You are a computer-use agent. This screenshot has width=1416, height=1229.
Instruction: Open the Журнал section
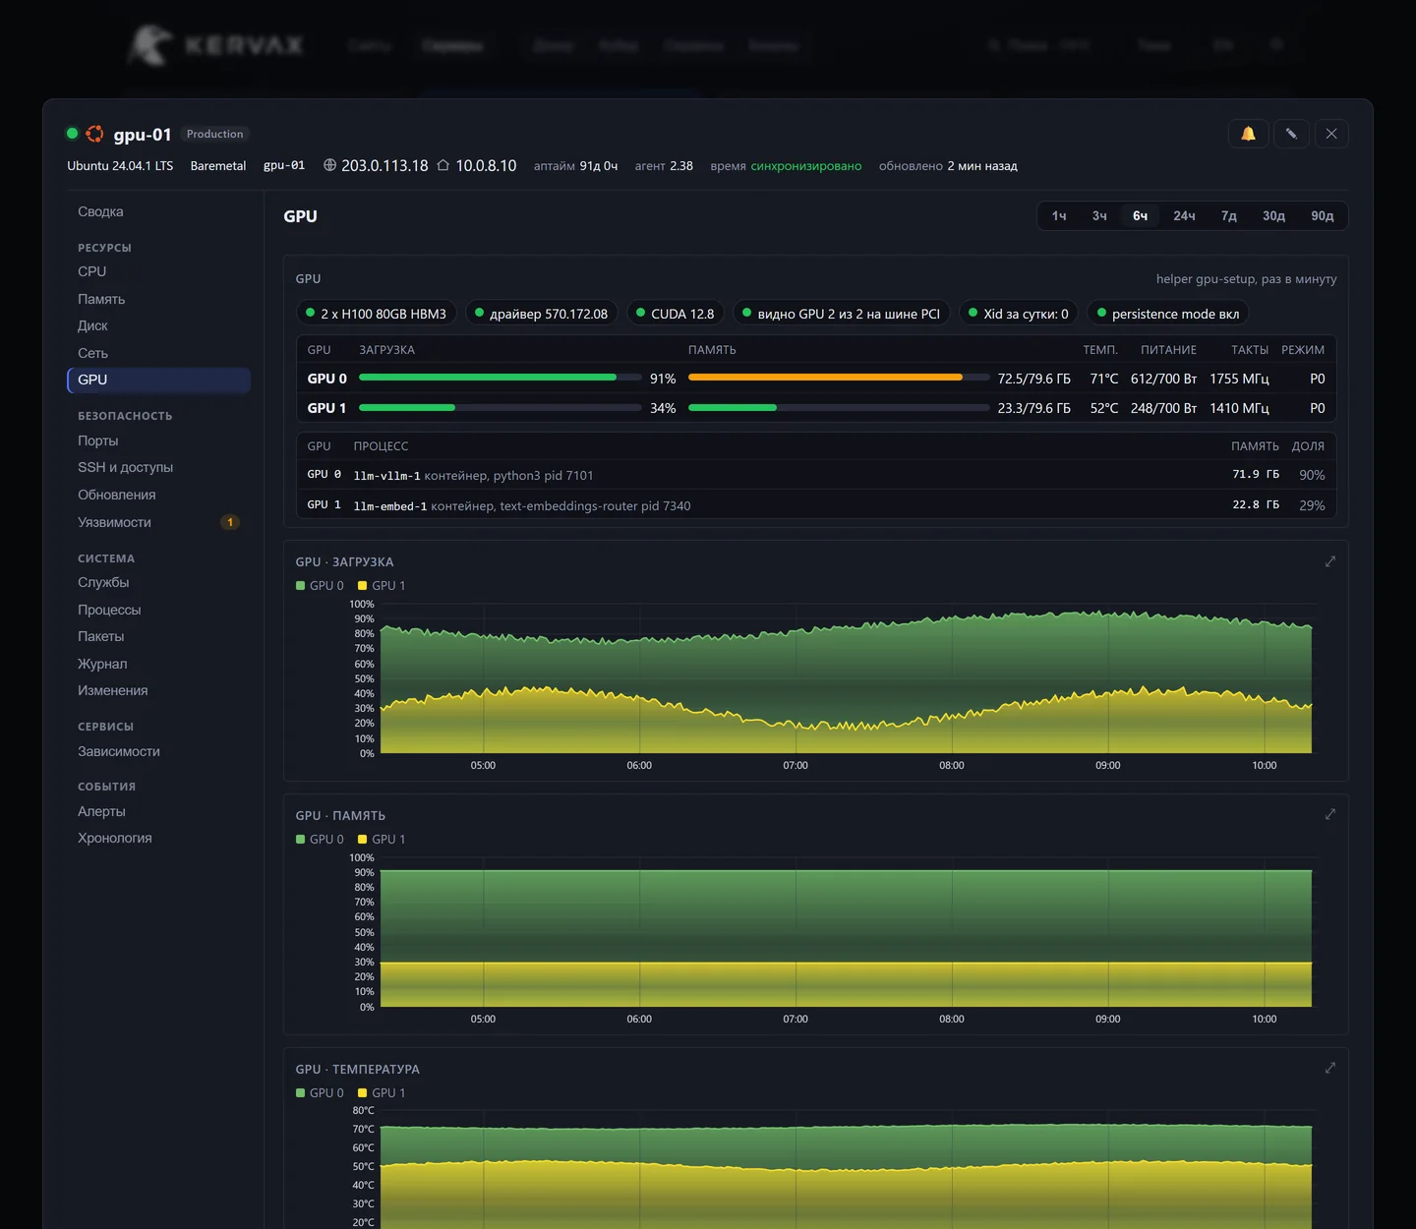pos(159,664)
